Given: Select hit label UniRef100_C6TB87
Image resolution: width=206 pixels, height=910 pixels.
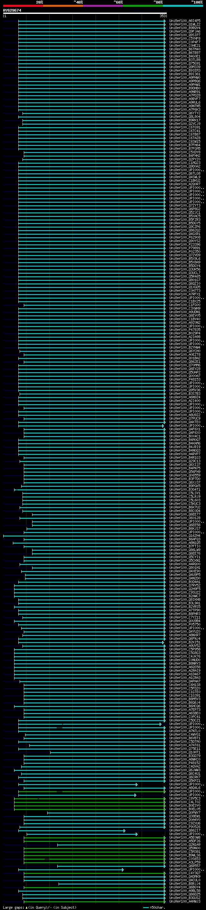Looking at the screenshot, I should (x=185, y=134).
